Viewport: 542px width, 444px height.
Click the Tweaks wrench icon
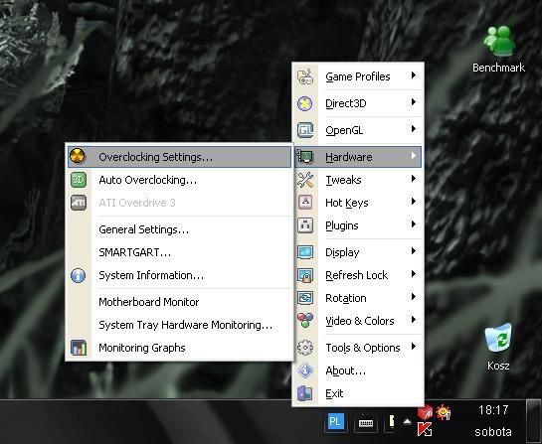pos(305,180)
